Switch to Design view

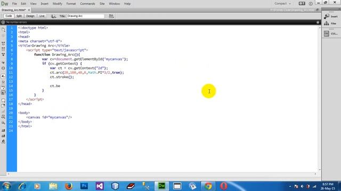tap(30, 16)
